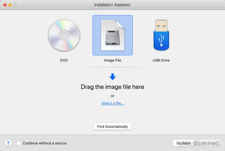Screen dimensions: 225x151
Task: Open the help question mark icon
Action: pyautogui.click(x=8, y=143)
